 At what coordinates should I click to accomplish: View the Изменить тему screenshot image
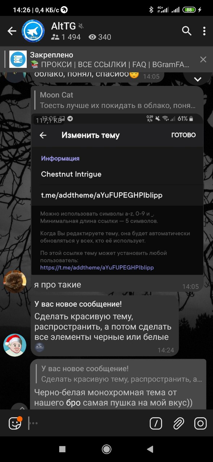click(117, 194)
